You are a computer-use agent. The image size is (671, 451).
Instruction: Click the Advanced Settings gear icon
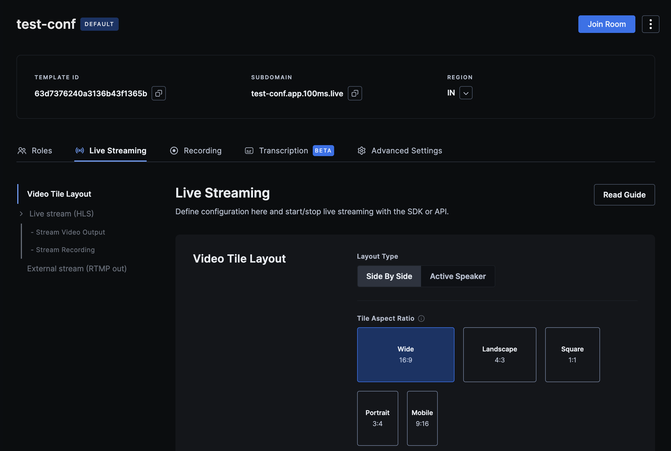[x=361, y=151]
